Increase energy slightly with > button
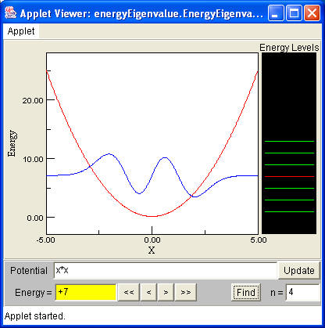Image resolution: width=325 pixels, height=328 pixels. [x=166, y=292]
